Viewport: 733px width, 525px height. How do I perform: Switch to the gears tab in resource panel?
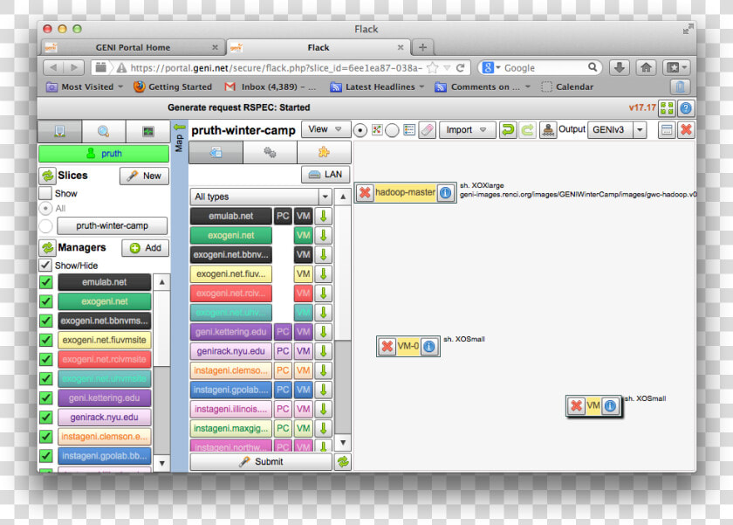pos(270,152)
